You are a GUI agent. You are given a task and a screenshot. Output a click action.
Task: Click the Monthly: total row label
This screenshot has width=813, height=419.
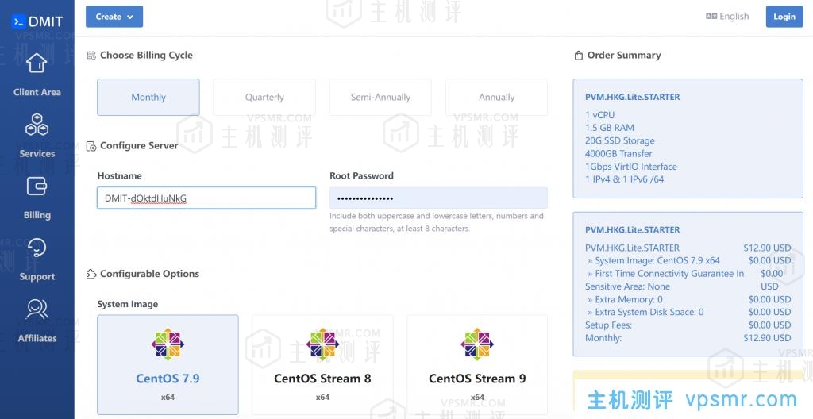click(x=603, y=338)
